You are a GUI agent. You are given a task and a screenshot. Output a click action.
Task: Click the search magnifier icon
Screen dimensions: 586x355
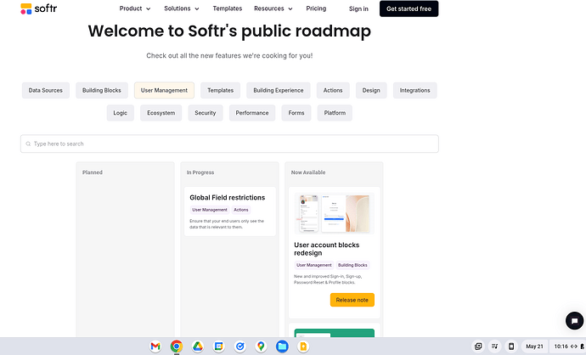pos(28,144)
